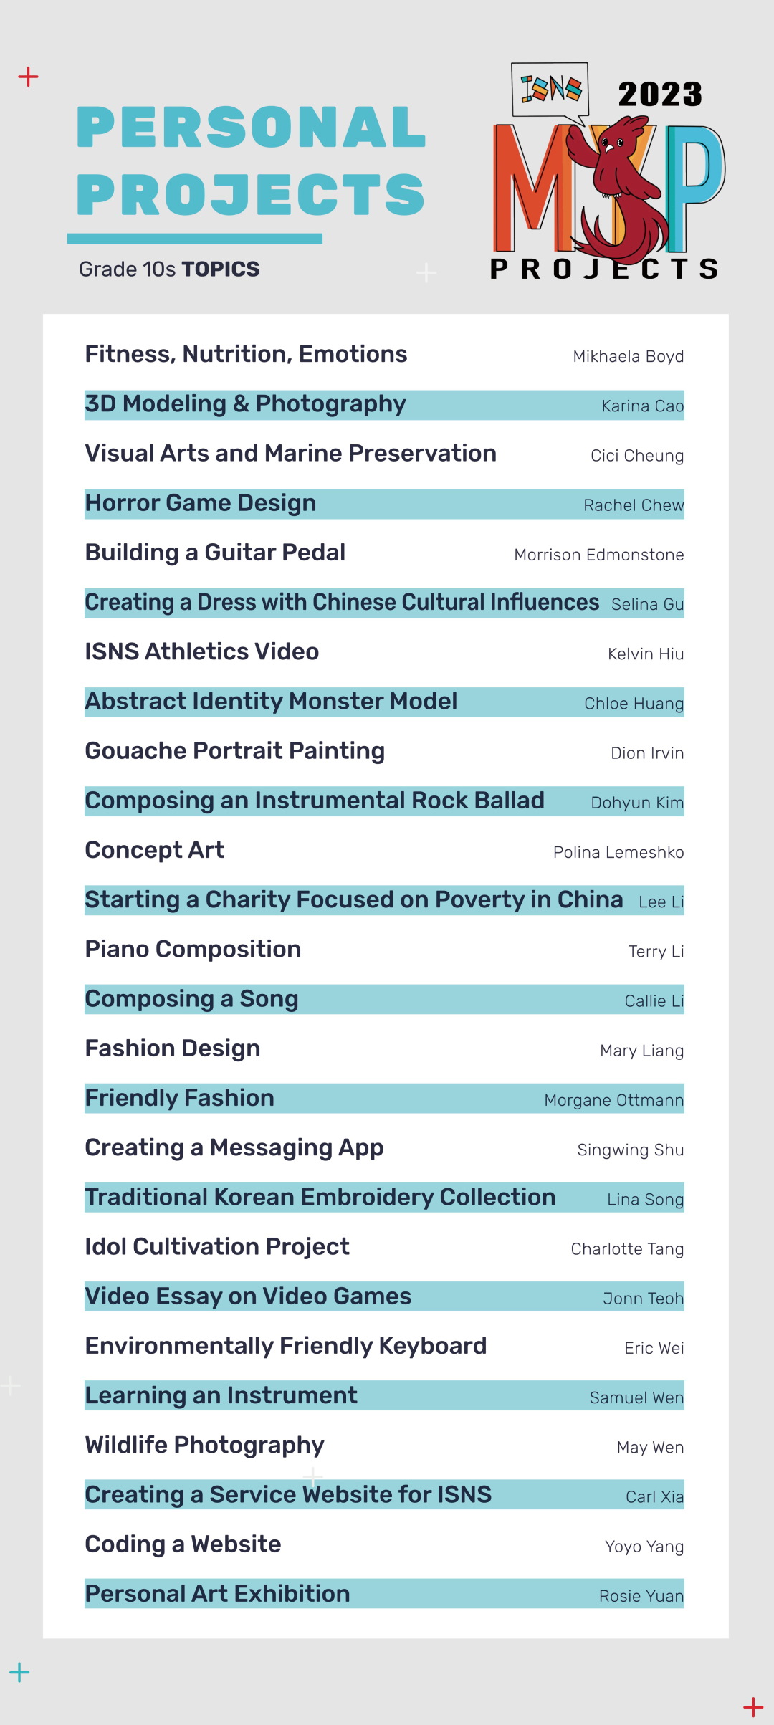Click the name Rosie Yuan

(641, 1596)
